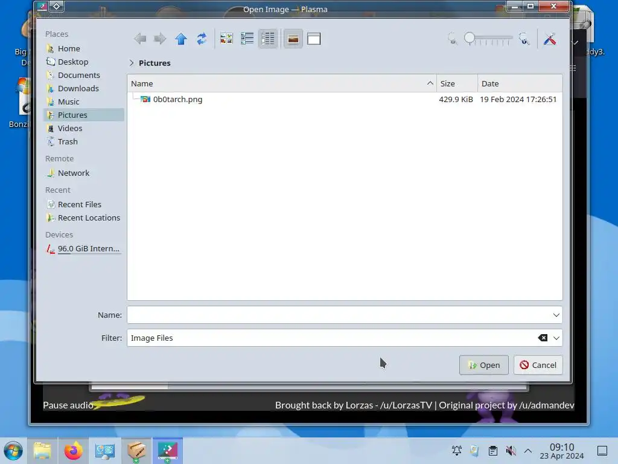Expand the Filter dropdown arrow
Viewport: 618px width, 464px height.
click(x=556, y=338)
